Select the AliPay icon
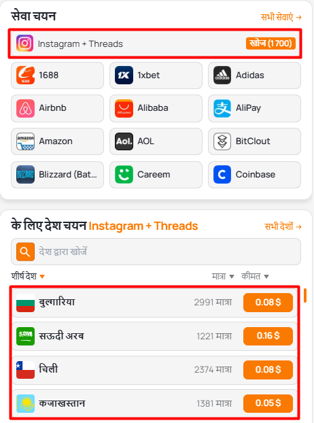314x423 pixels. coord(222,108)
